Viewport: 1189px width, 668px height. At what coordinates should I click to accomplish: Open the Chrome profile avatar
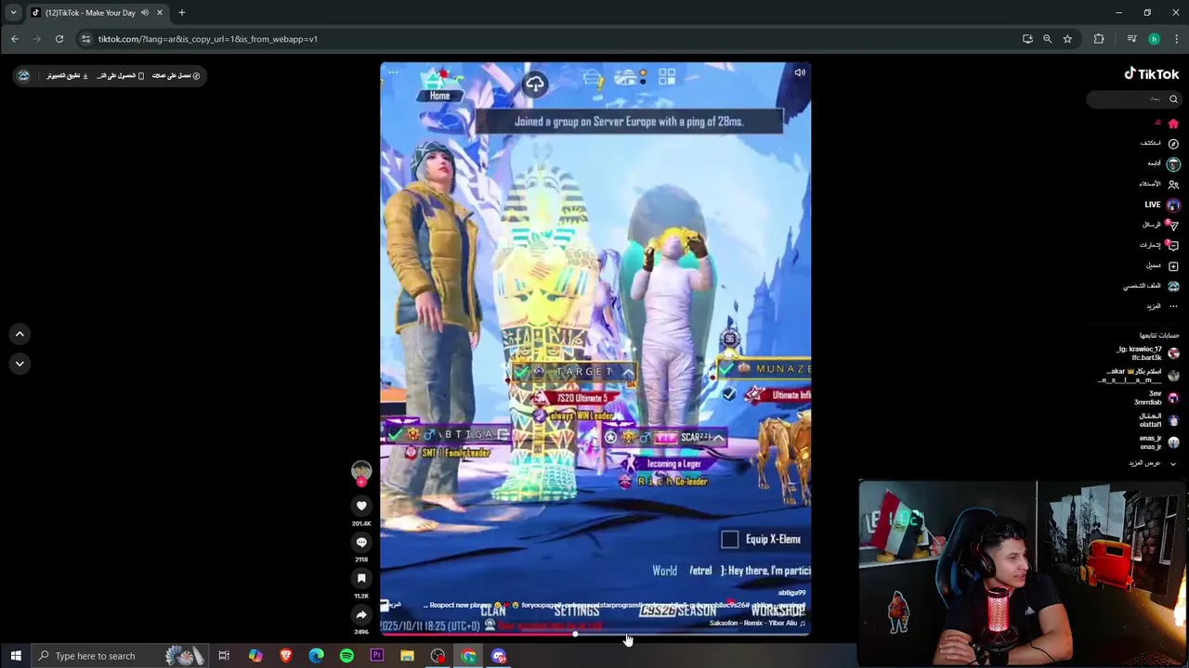(1154, 39)
